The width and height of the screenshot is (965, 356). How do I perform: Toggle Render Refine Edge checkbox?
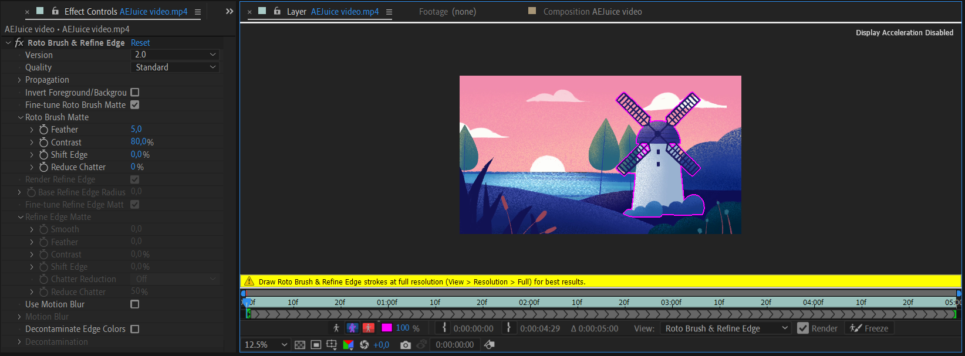[135, 179]
